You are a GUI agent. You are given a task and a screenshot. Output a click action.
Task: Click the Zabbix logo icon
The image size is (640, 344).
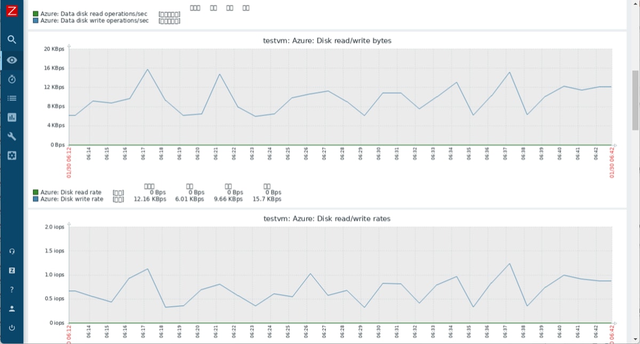point(12,11)
